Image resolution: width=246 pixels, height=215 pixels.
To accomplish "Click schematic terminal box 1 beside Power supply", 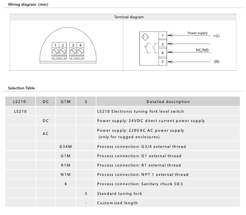I will point(162,36).
